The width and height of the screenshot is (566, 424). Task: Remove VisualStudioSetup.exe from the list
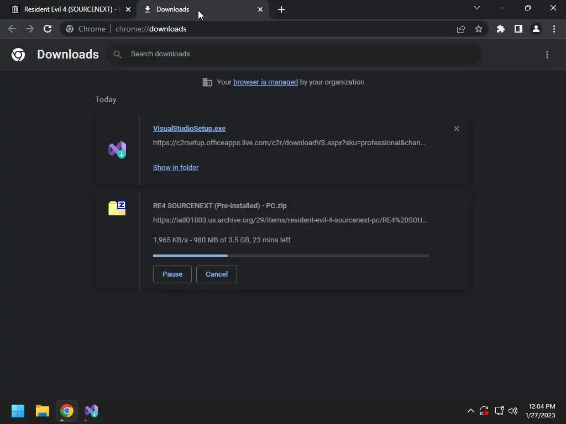(x=456, y=129)
